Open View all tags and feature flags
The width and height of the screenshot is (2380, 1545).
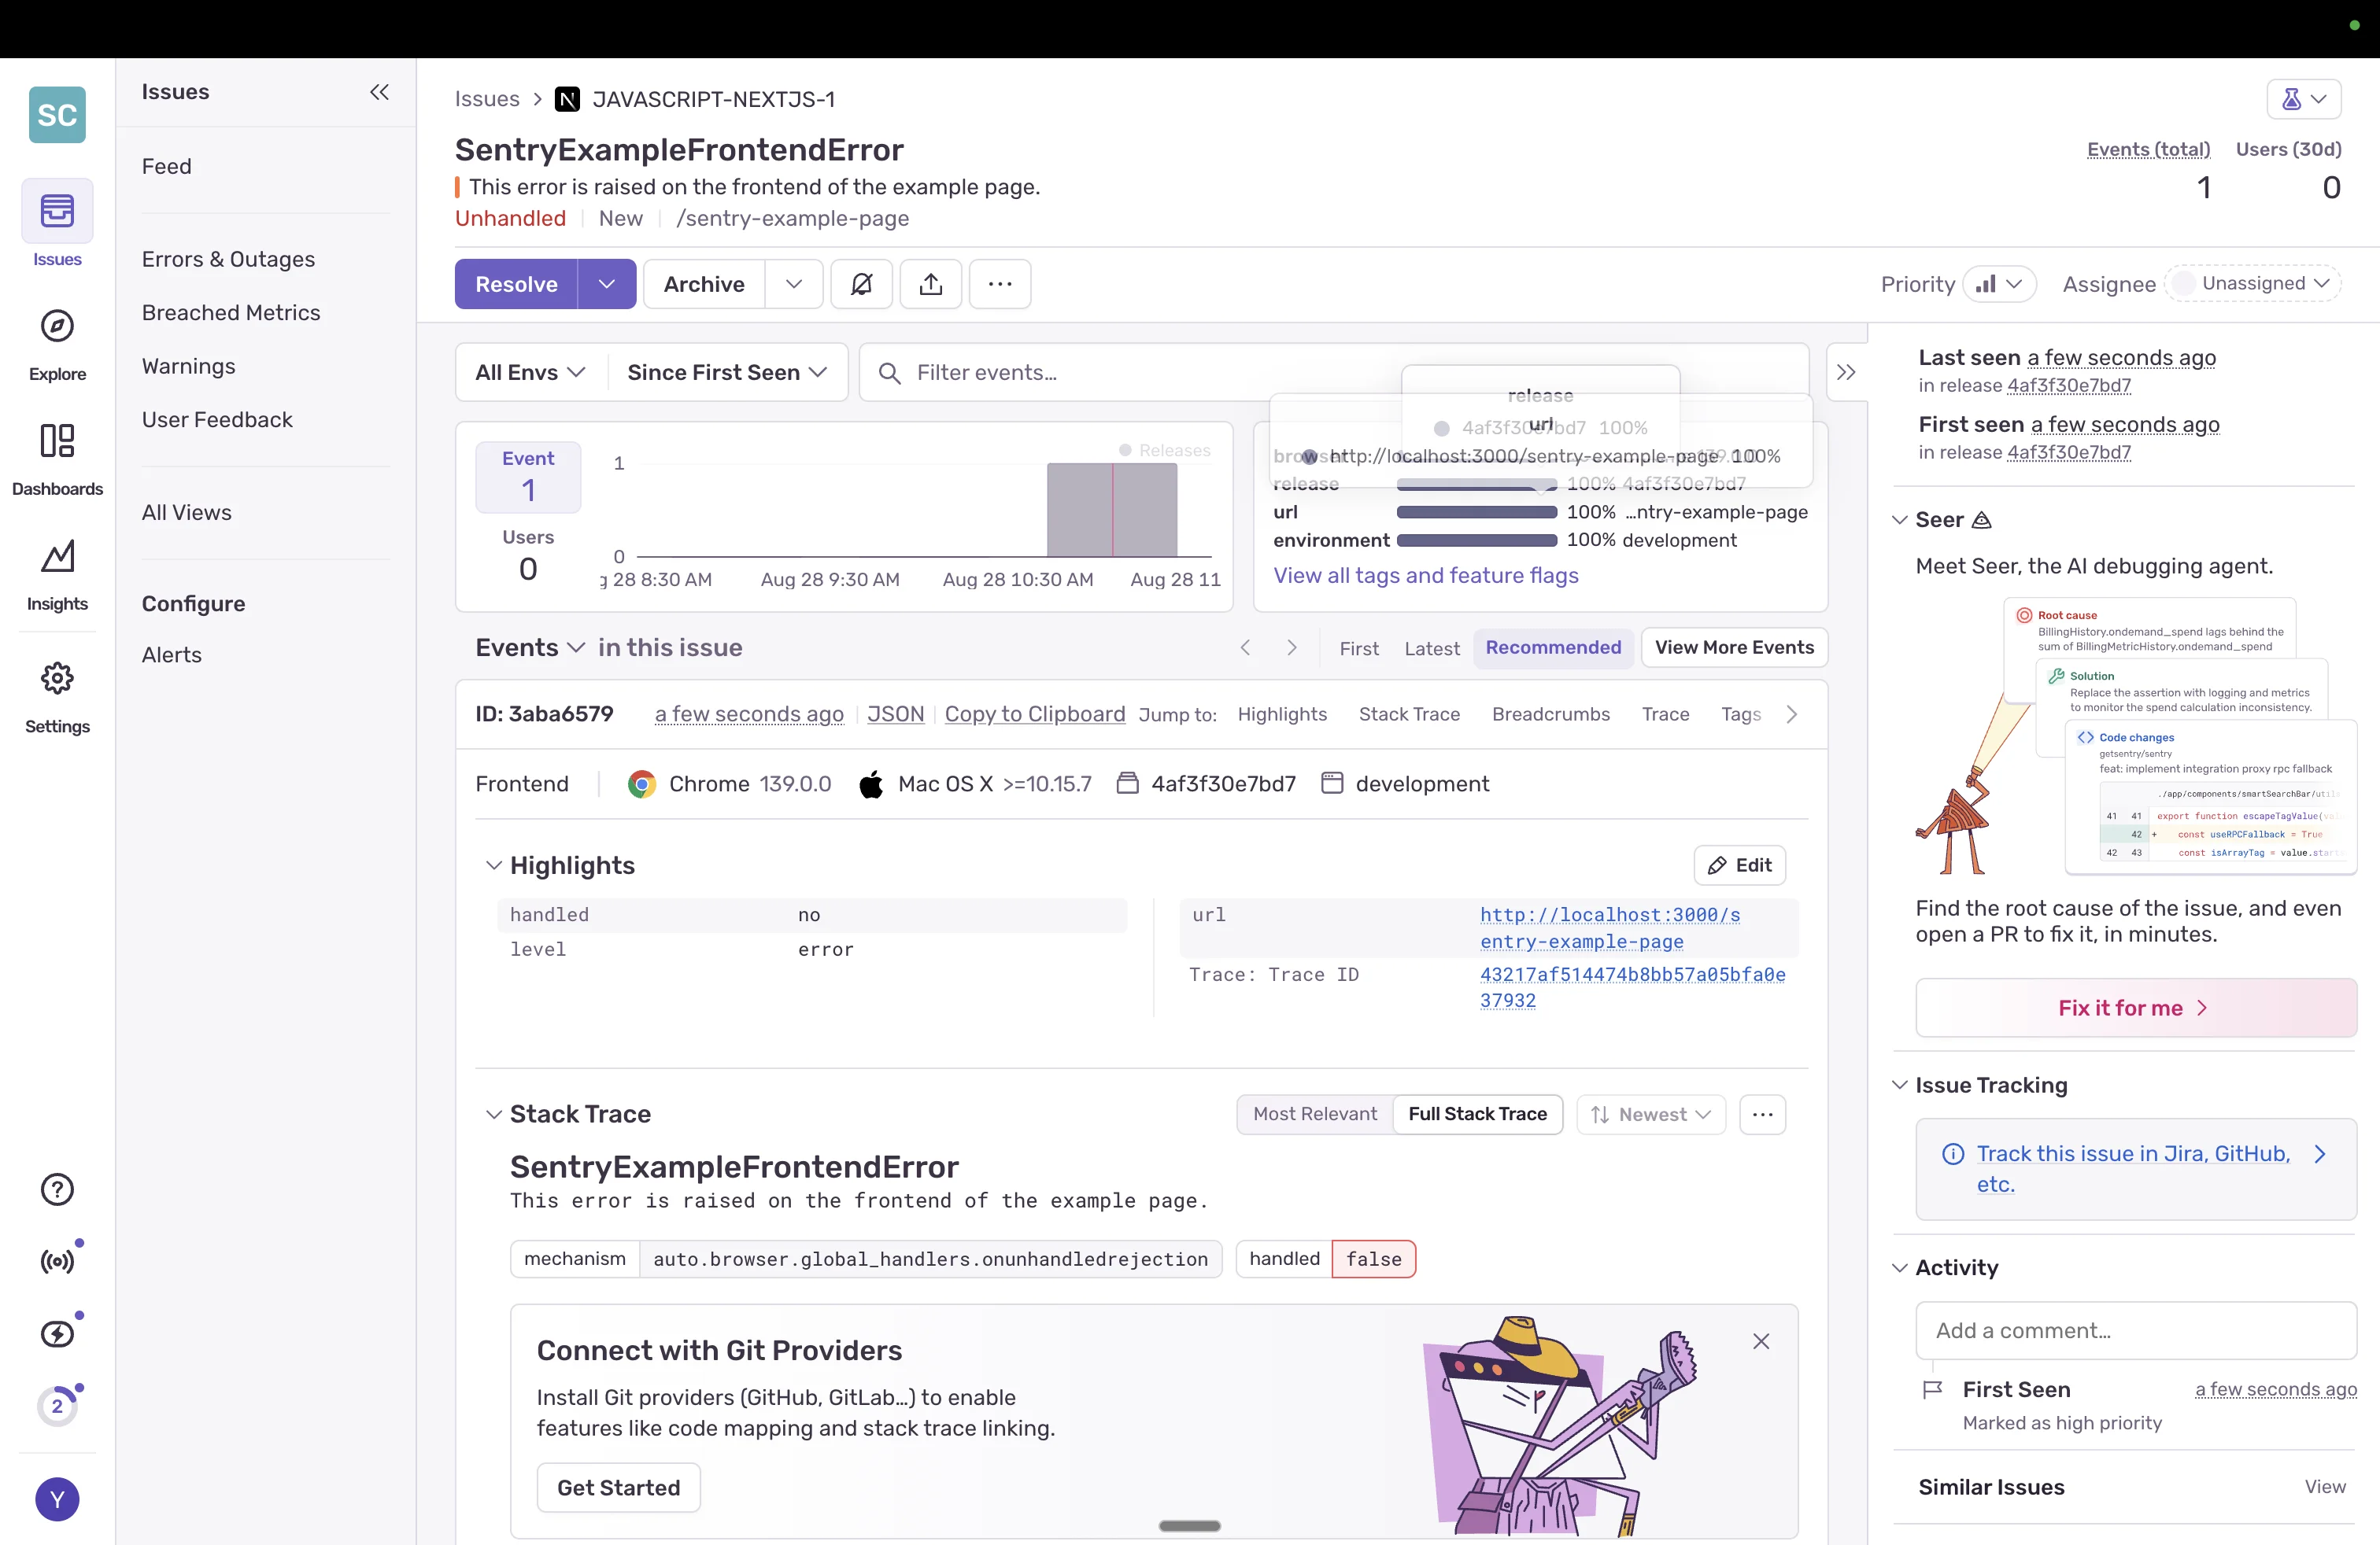[x=1426, y=576]
